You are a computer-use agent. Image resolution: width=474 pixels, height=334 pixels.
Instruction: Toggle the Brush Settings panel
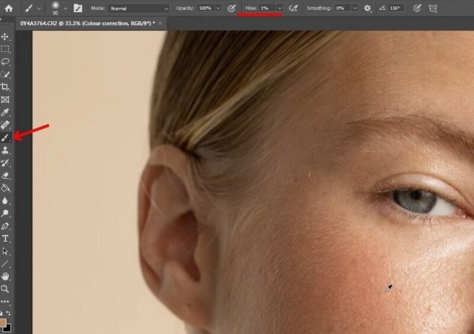[x=78, y=8]
